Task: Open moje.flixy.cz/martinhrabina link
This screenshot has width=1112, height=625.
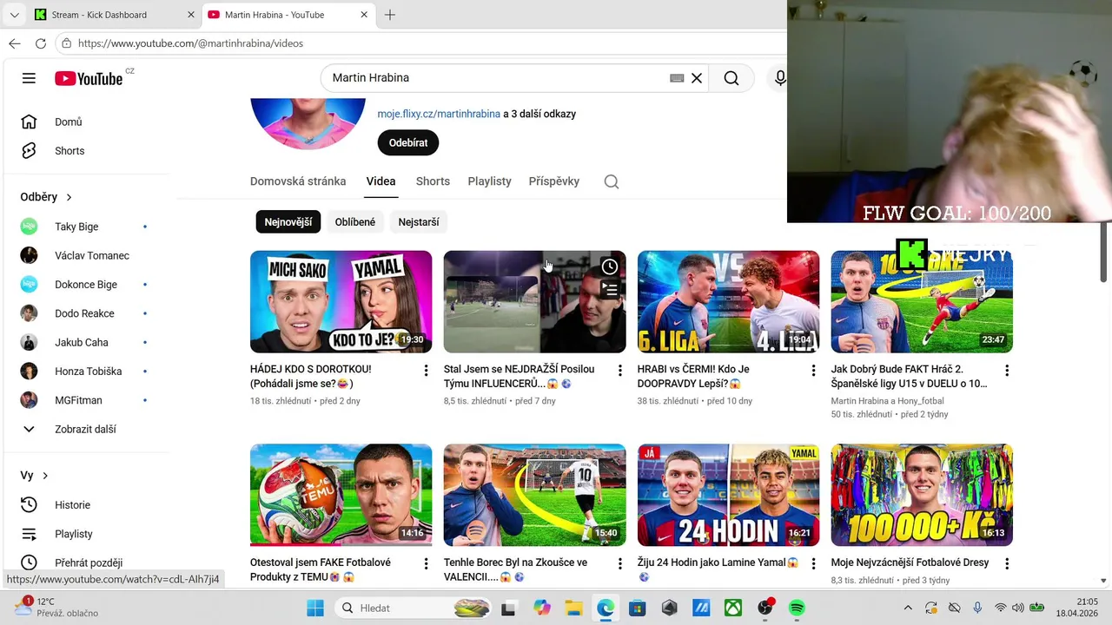Action: (x=439, y=114)
